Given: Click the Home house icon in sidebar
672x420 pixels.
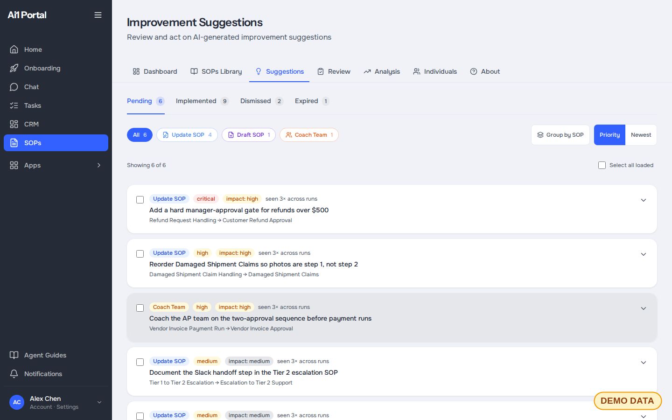Looking at the screenshot, I should pyautogui.click(x=14, y=49).
